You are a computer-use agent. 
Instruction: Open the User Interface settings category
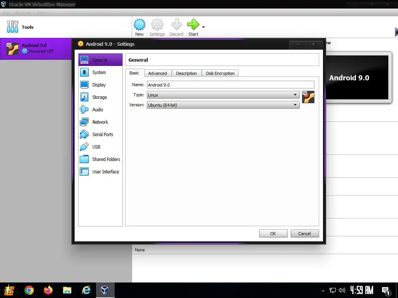pyautogui.click(x=100, y=172)
